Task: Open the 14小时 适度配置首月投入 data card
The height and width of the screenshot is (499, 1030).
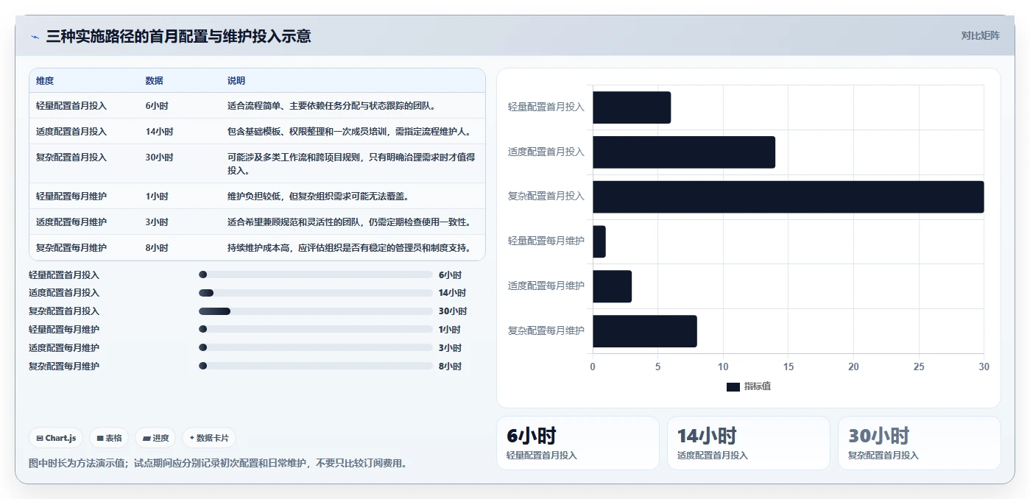Action: point(748,443)
